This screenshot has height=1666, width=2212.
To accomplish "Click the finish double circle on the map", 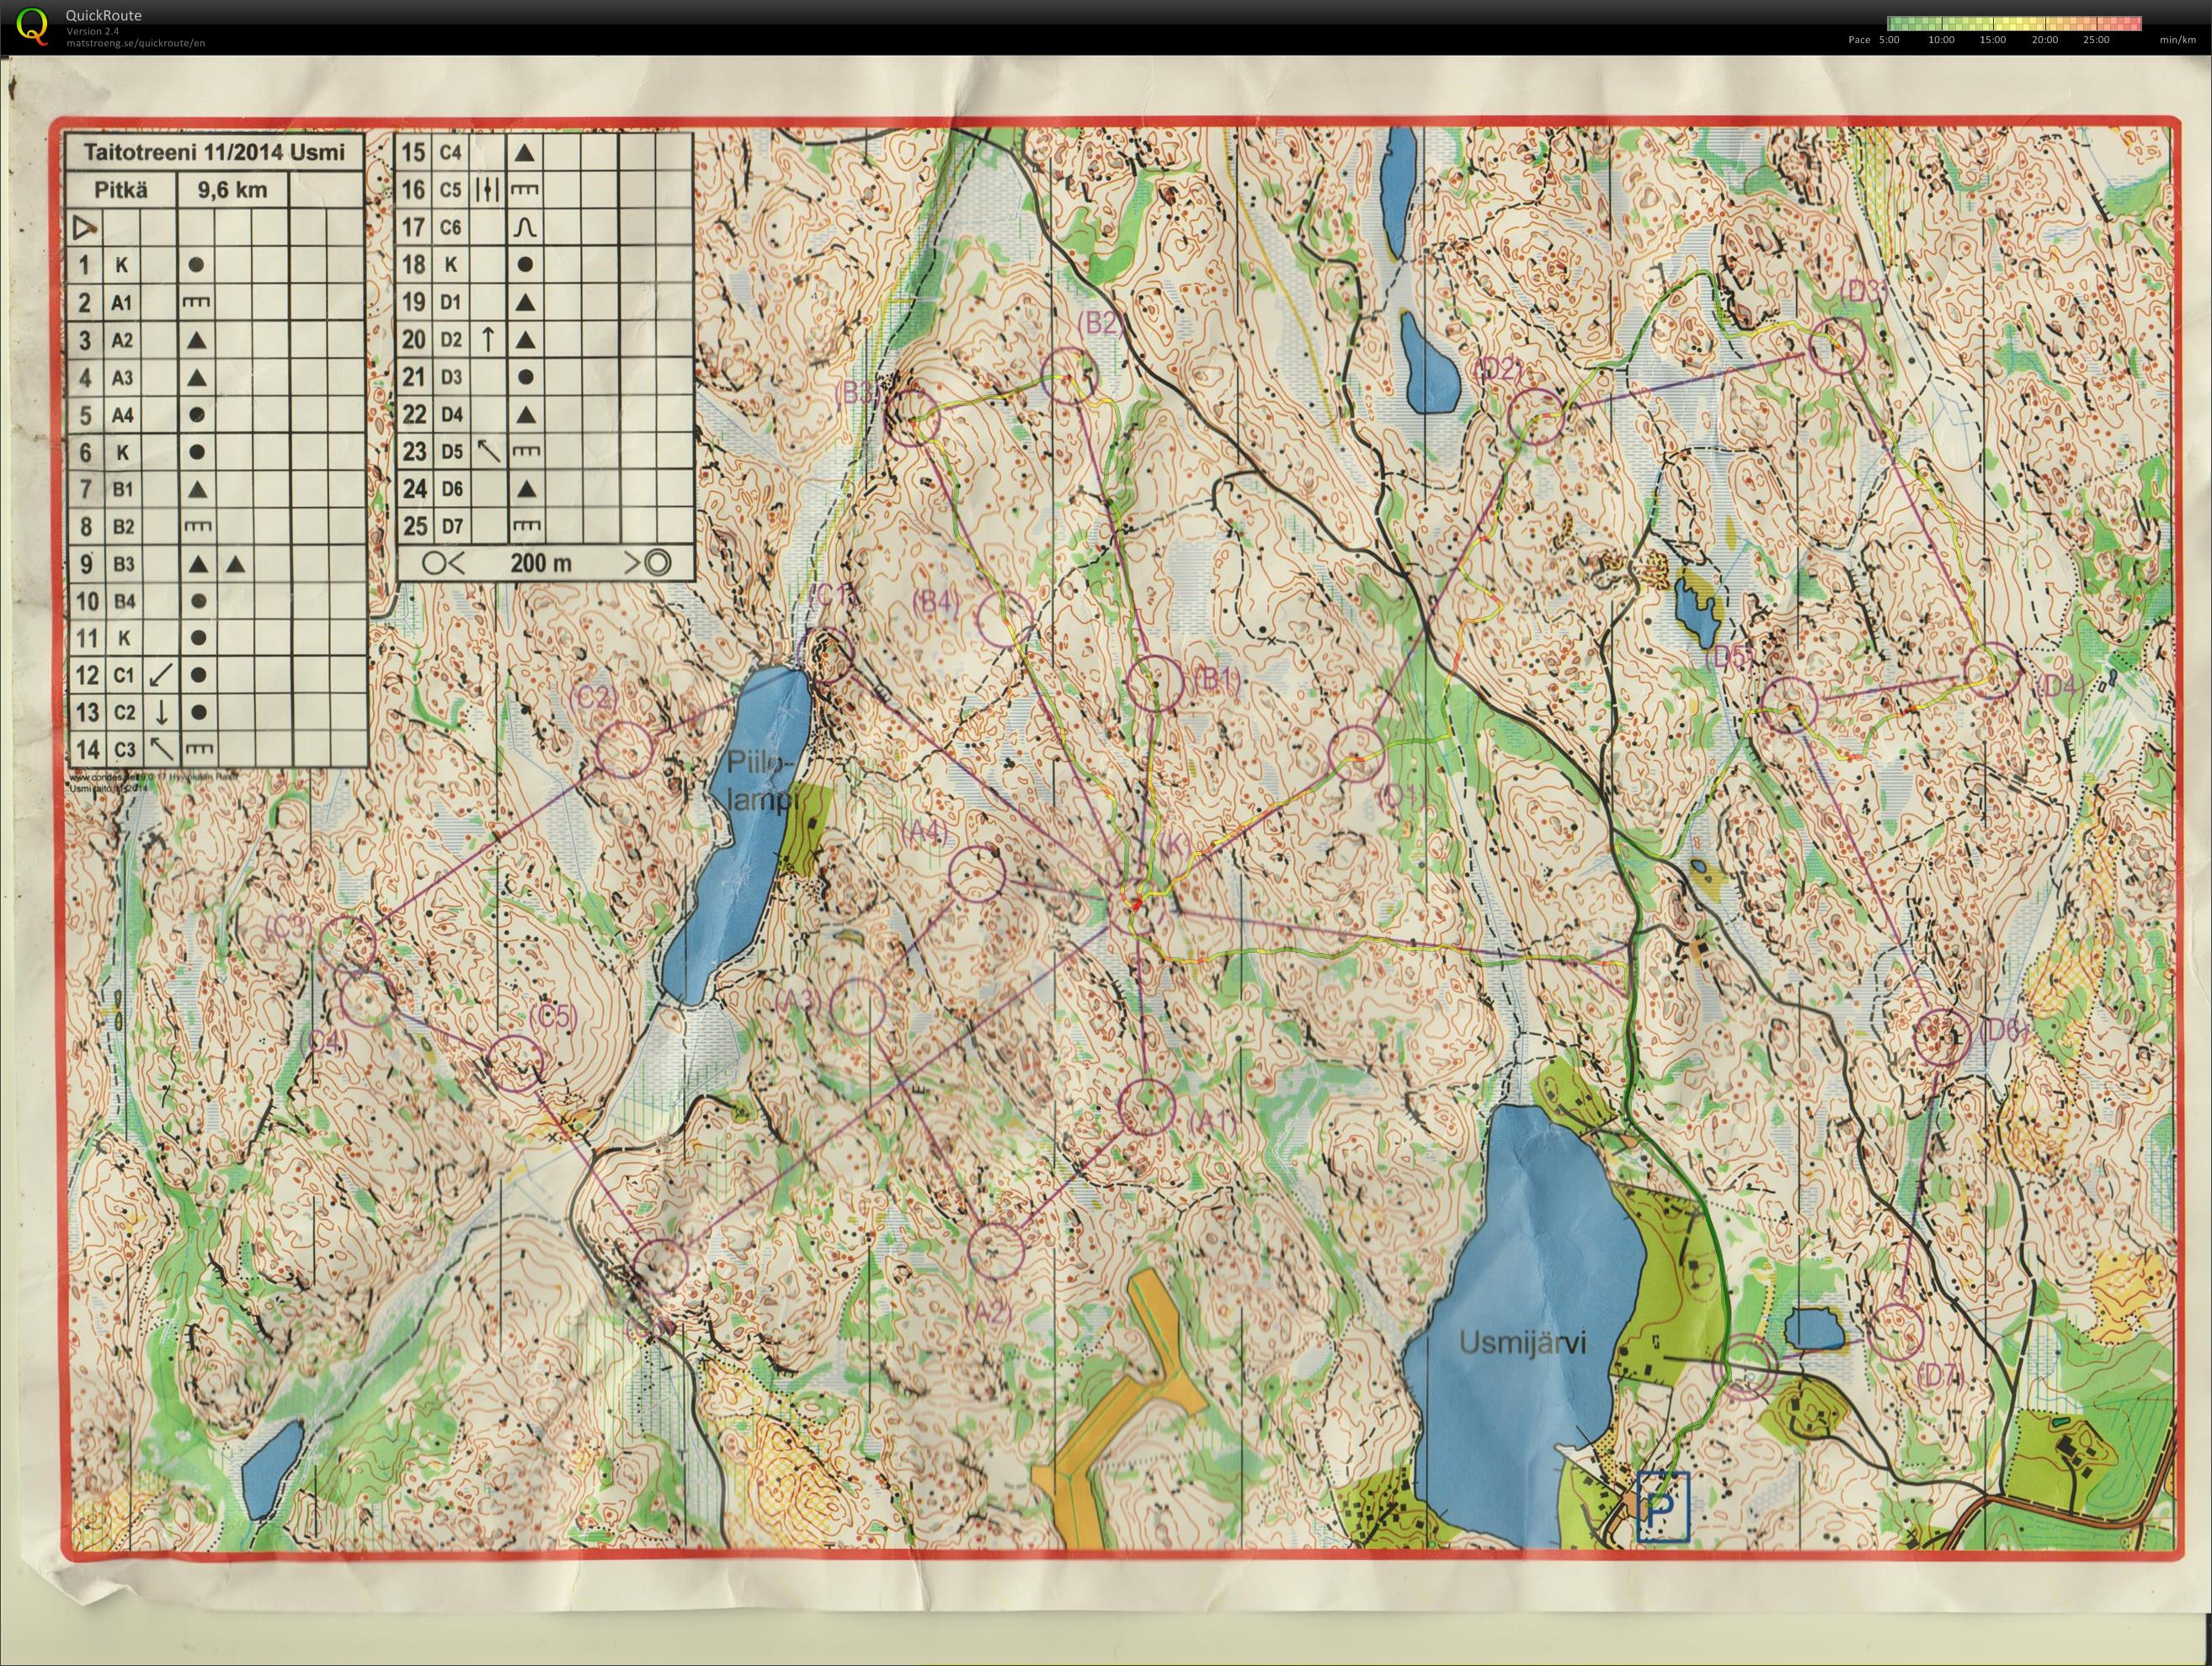I will pos(1744,1367).
